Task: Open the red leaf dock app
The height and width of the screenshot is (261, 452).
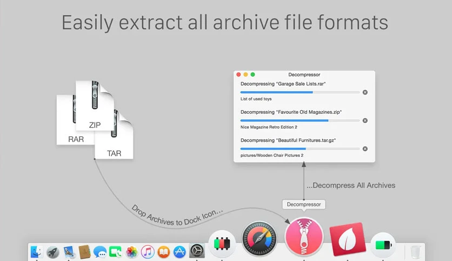Action: [x=348, y=239]
